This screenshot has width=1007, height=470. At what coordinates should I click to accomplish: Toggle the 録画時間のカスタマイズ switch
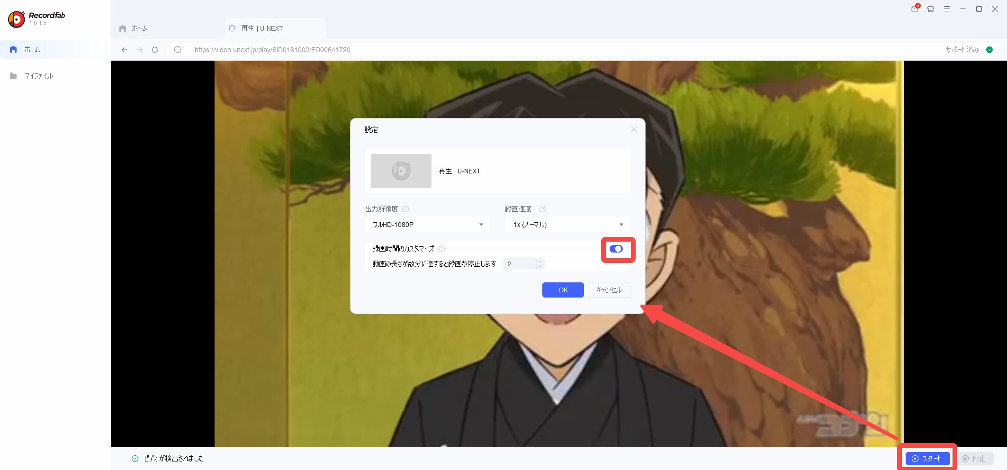[x=616, y=249]
